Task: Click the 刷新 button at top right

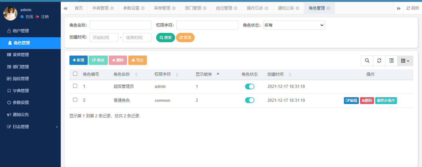Action: coord(413,8)
